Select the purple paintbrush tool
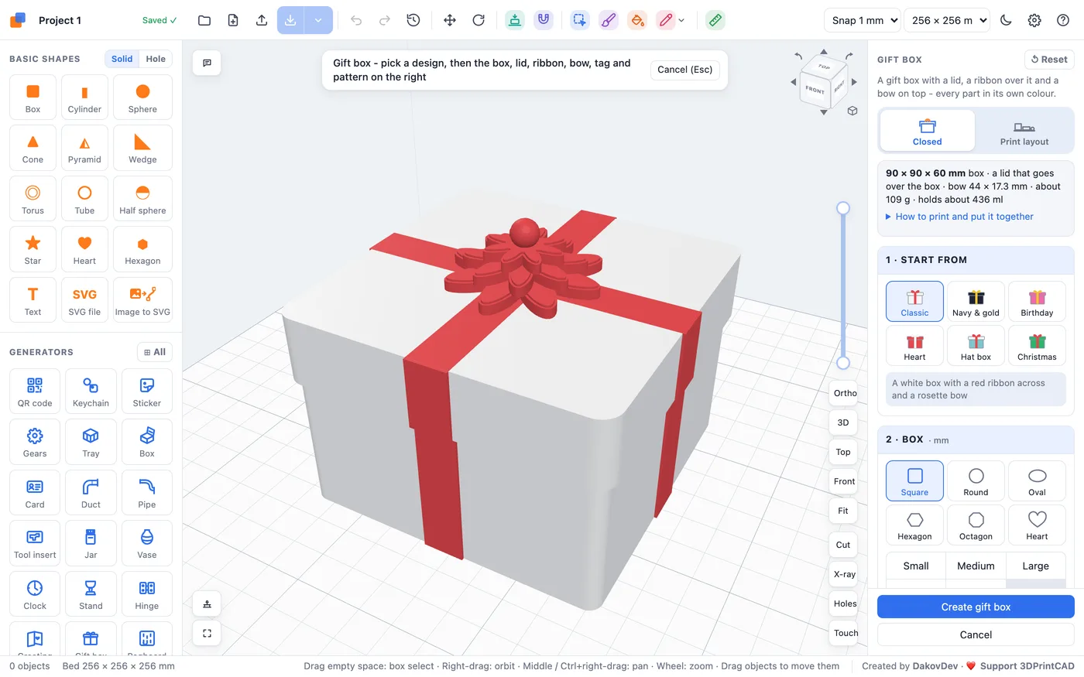Screen dimensions: 1084x677 click(609, 20)
